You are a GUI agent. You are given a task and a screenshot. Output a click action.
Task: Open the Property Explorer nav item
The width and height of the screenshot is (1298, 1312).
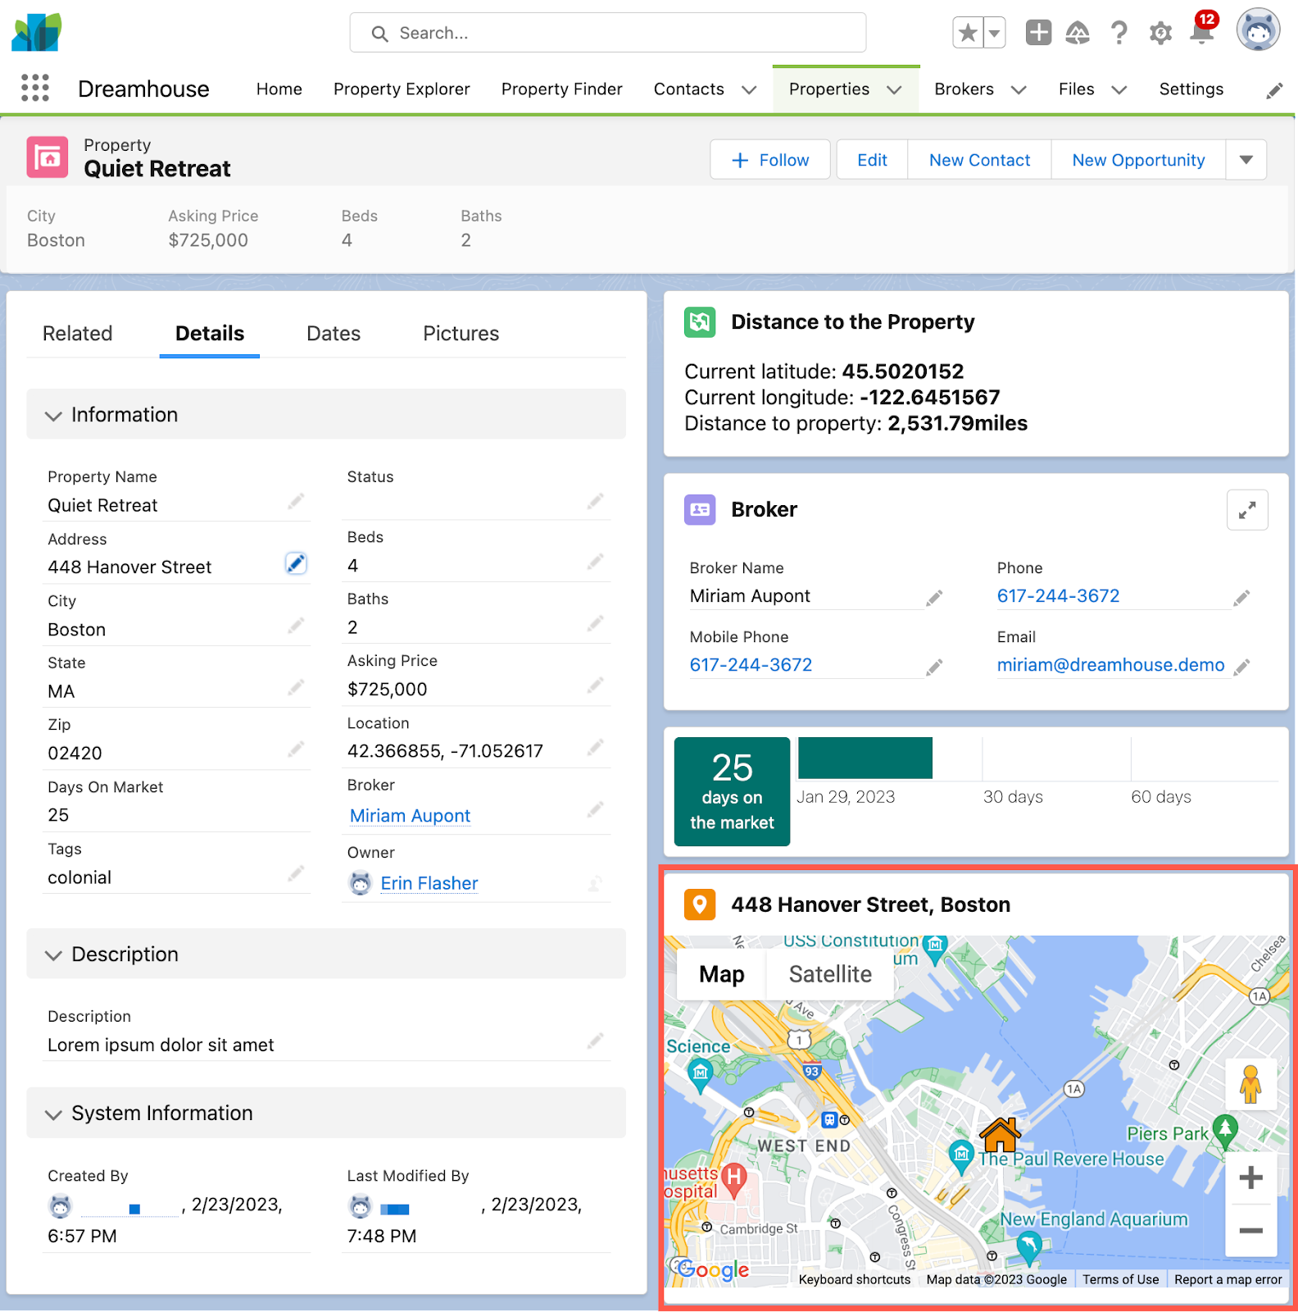click(x=402, y=89)
